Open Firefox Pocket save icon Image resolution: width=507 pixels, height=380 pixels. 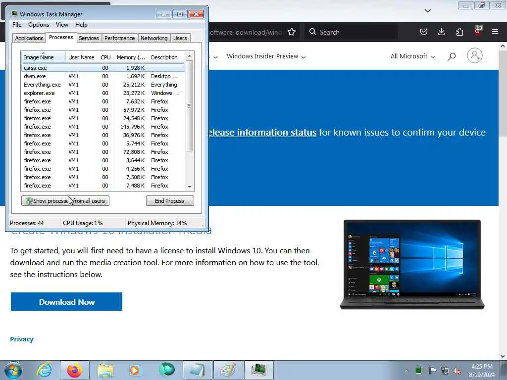pos(424,32)
